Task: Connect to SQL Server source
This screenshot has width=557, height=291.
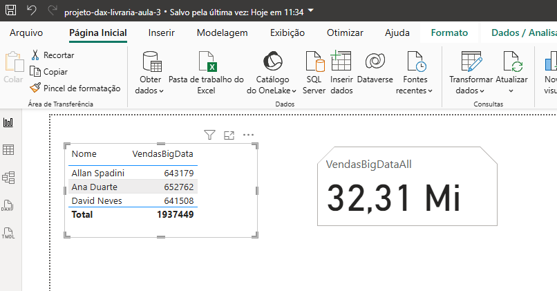Action: (314, 73)
